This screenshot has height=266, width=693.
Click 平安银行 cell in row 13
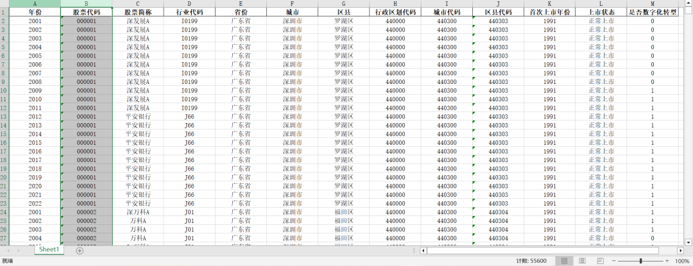pos(138,117)
